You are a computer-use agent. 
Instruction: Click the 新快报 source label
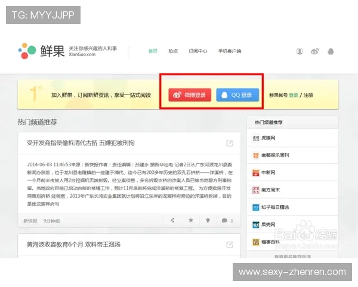click(x=30, y=221)
